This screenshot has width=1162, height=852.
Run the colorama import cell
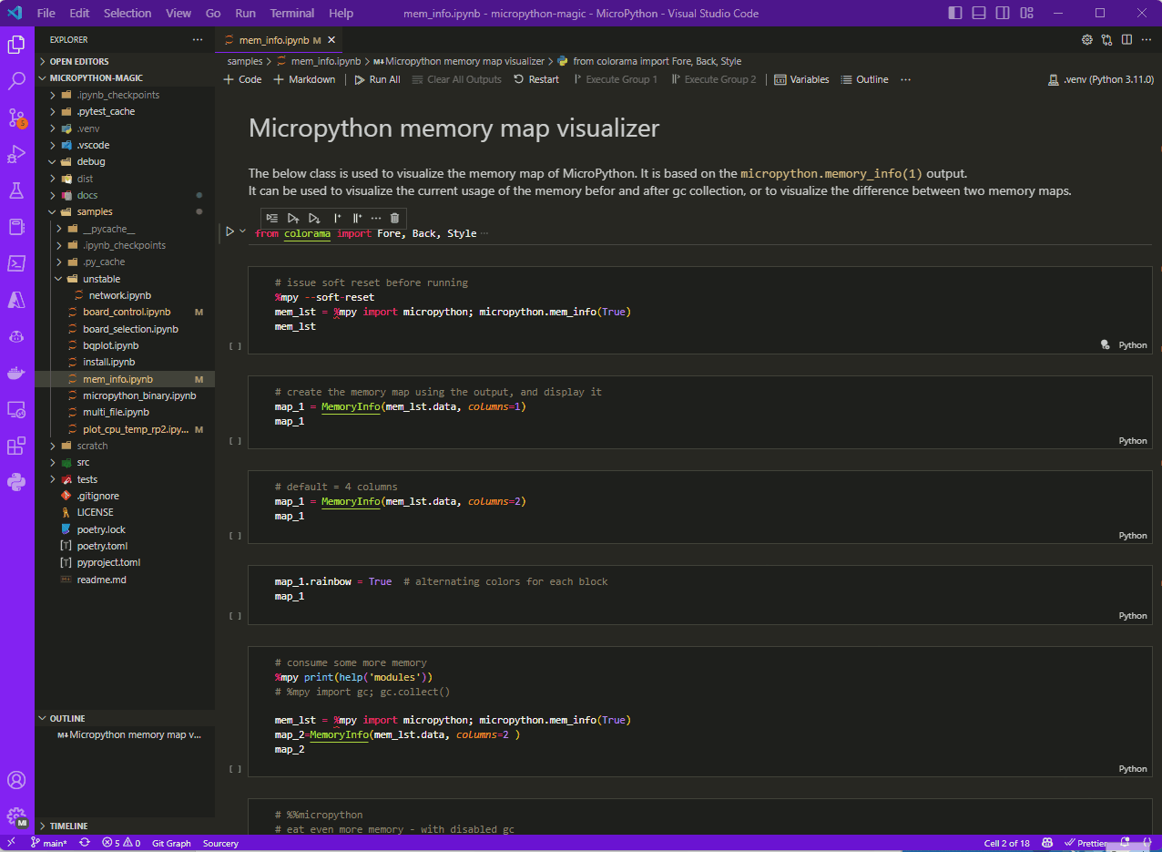click(230, 232)
